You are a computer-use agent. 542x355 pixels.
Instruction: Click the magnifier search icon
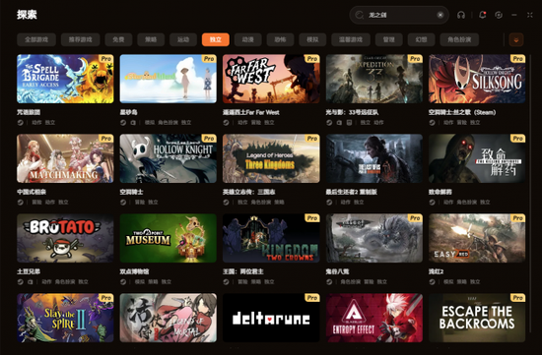click(360, 15)
